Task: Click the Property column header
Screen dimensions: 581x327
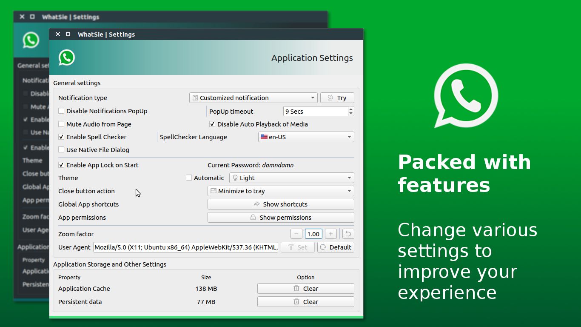Action: pos(69,278)
